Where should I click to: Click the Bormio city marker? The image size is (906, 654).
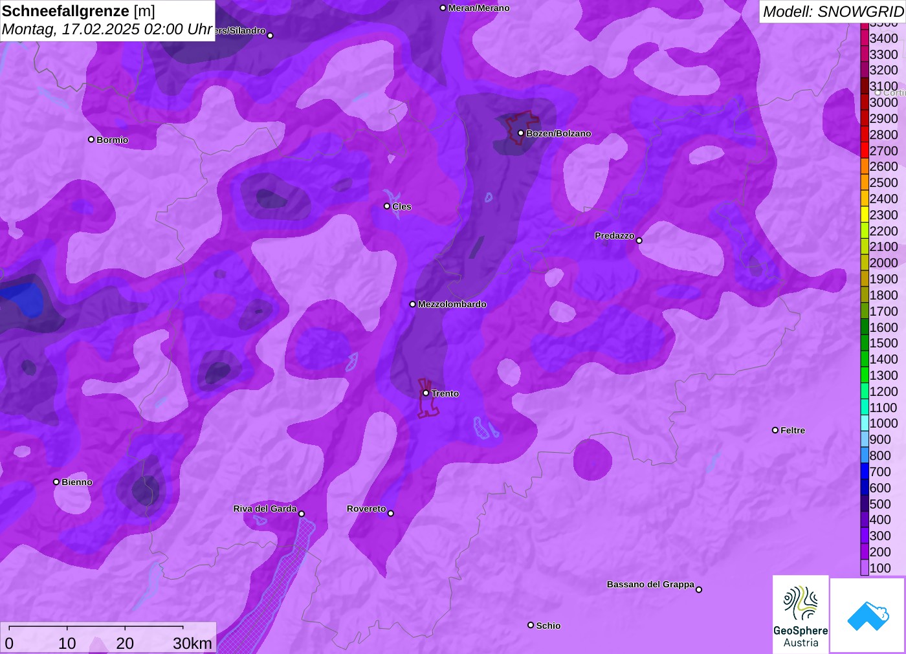(x=91, y=140)
